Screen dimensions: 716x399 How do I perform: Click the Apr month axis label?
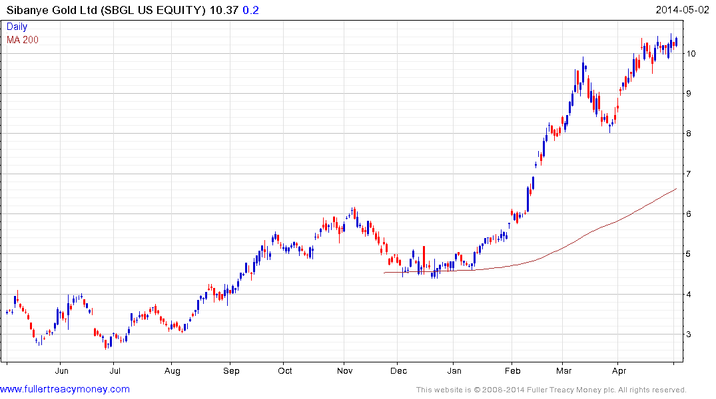619,370
